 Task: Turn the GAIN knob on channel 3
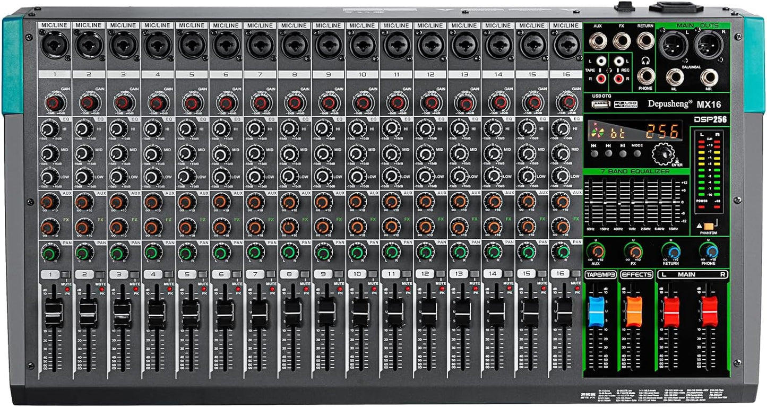(121, 102)
